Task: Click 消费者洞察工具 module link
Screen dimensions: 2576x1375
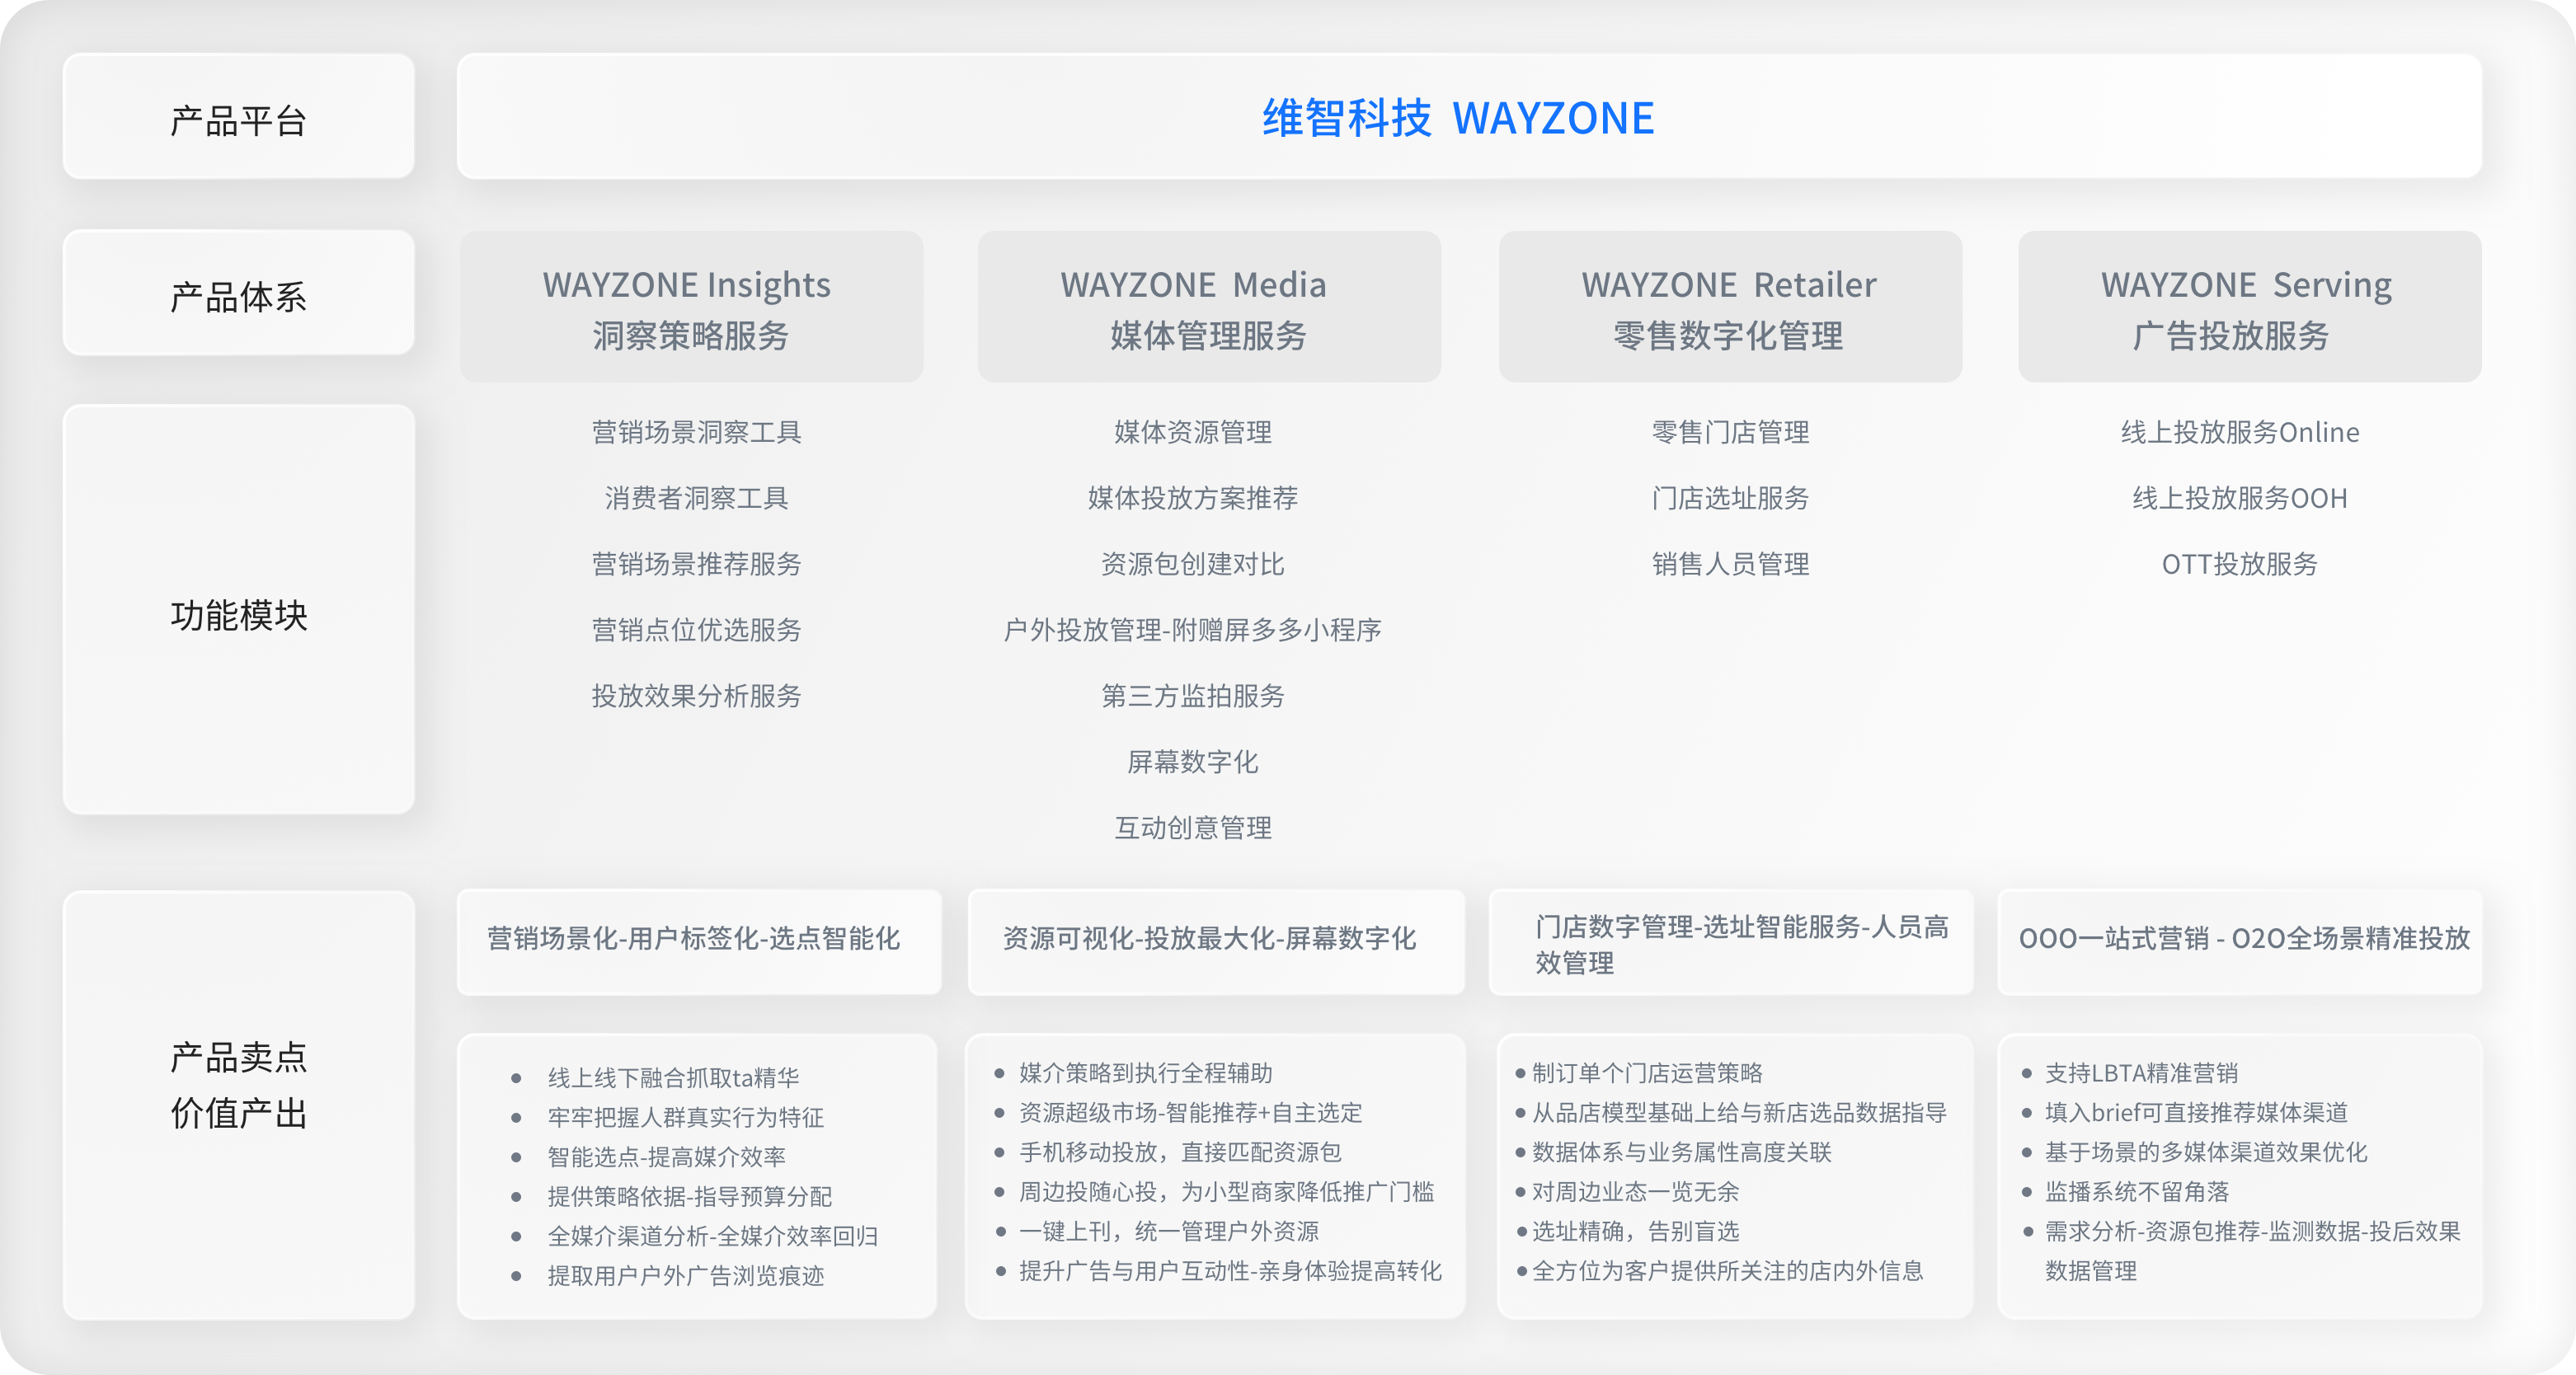Action: click(x=696, y=498)
